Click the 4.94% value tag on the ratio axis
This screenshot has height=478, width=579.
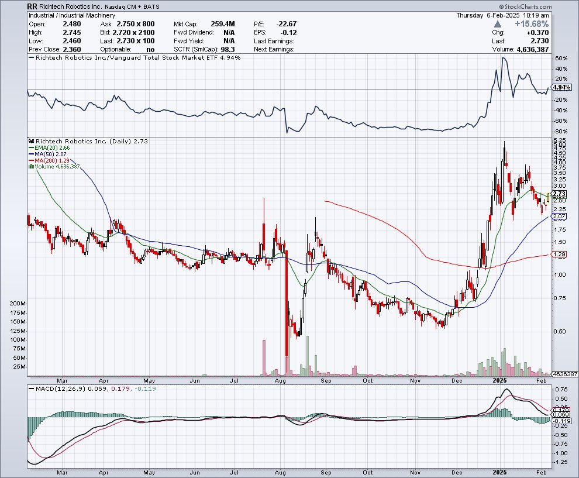[561, 88]
